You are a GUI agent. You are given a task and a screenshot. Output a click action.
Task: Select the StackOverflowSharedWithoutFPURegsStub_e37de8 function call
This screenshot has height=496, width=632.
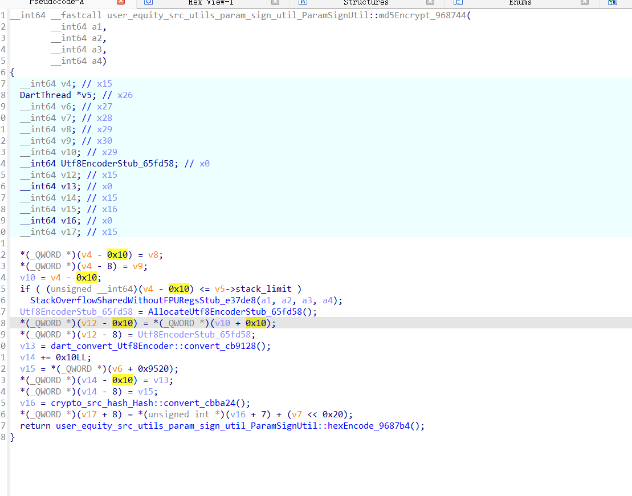tap(143, 300)
